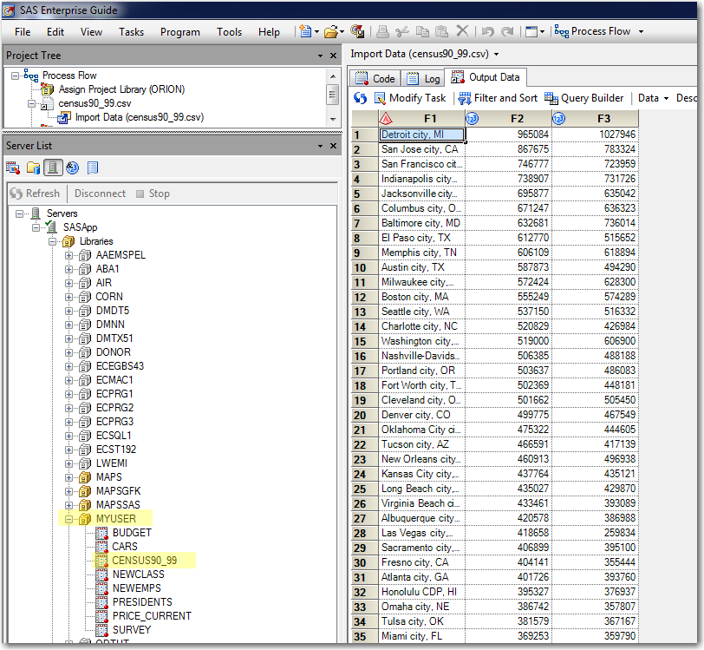The image size is (704, 650).
Task: Click Filter and Sort
Action: (x=498, y=98)
